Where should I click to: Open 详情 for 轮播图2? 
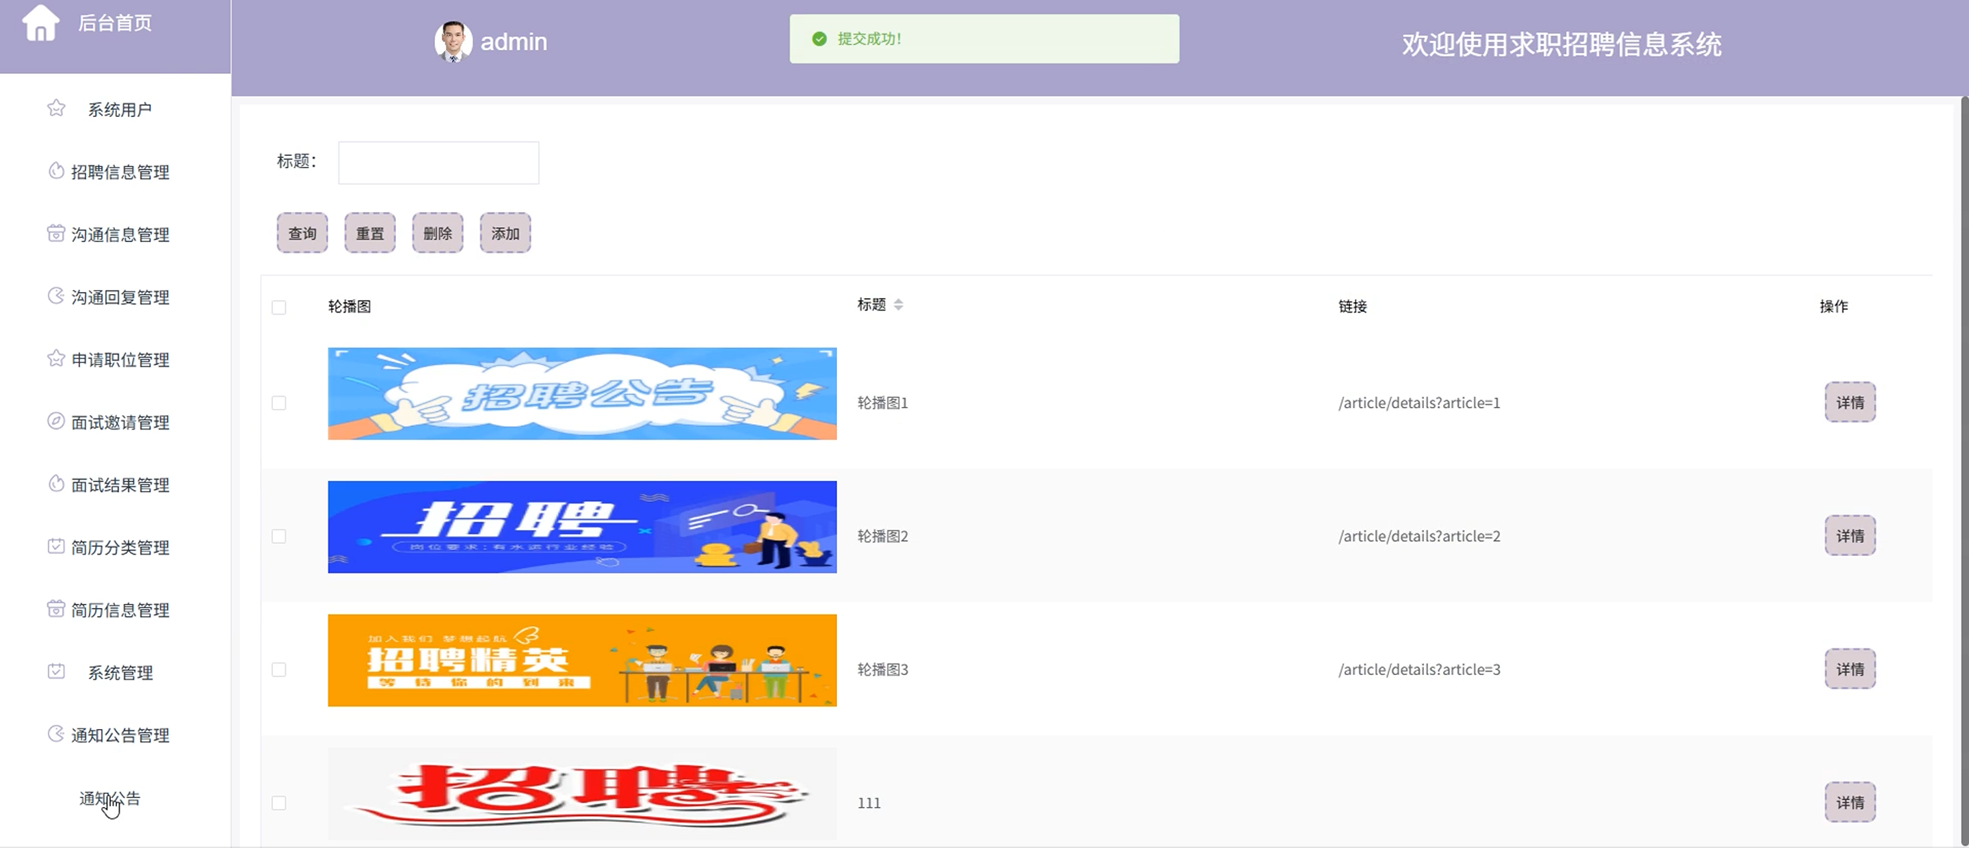tap(1849, 536)
